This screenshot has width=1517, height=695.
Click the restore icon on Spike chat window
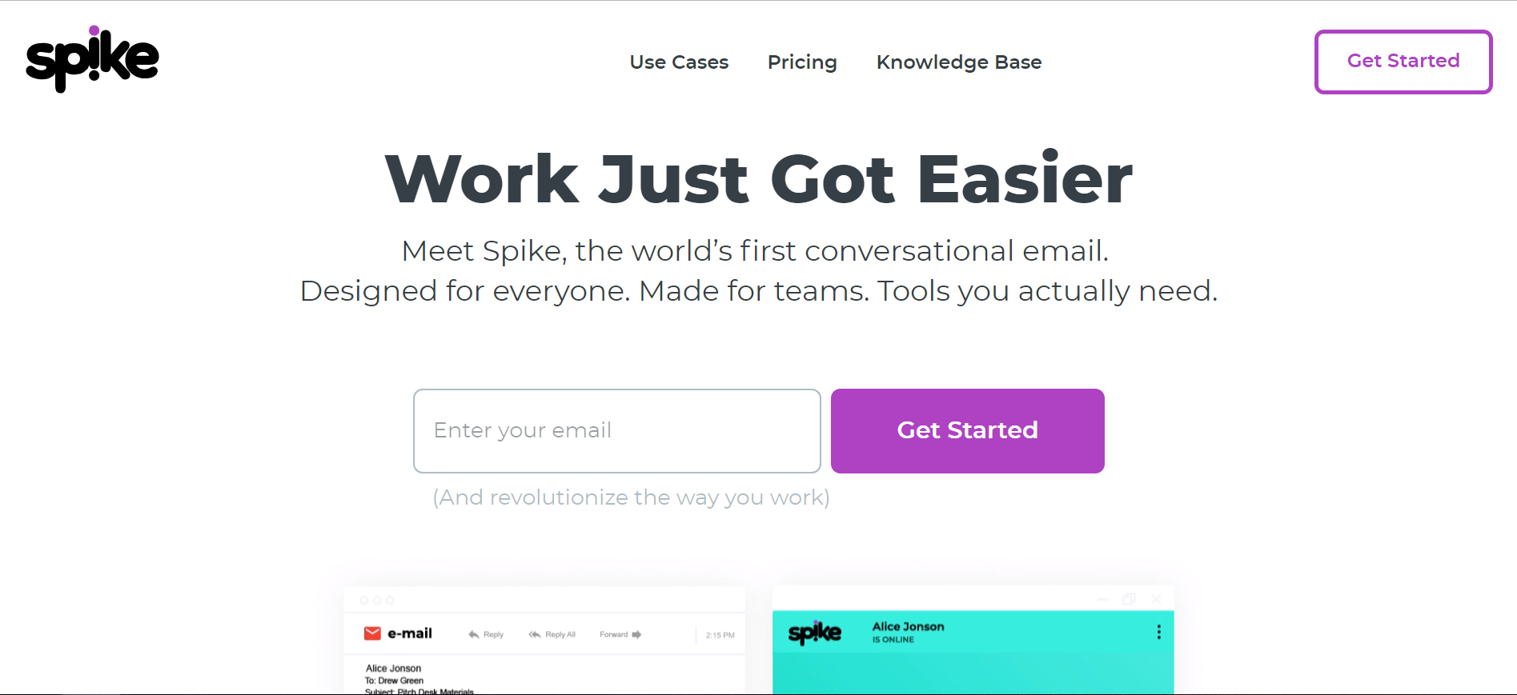click(1130, 599)
